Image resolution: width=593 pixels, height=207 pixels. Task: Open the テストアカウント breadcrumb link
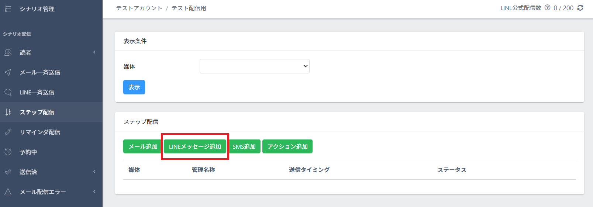pos(139,8)
